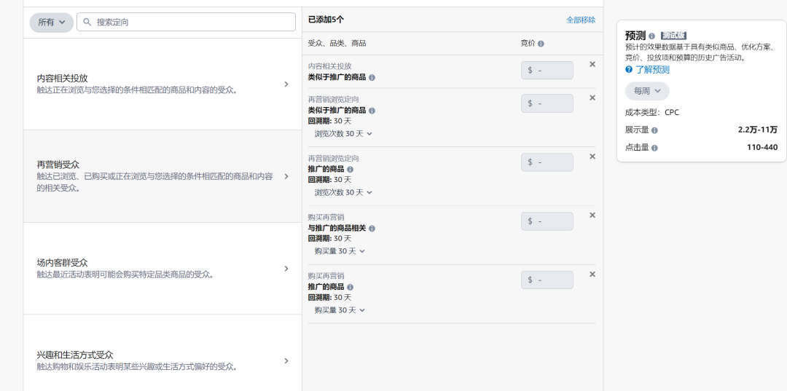
Task: Open the 了解预测 link
Action: point(652,70)
